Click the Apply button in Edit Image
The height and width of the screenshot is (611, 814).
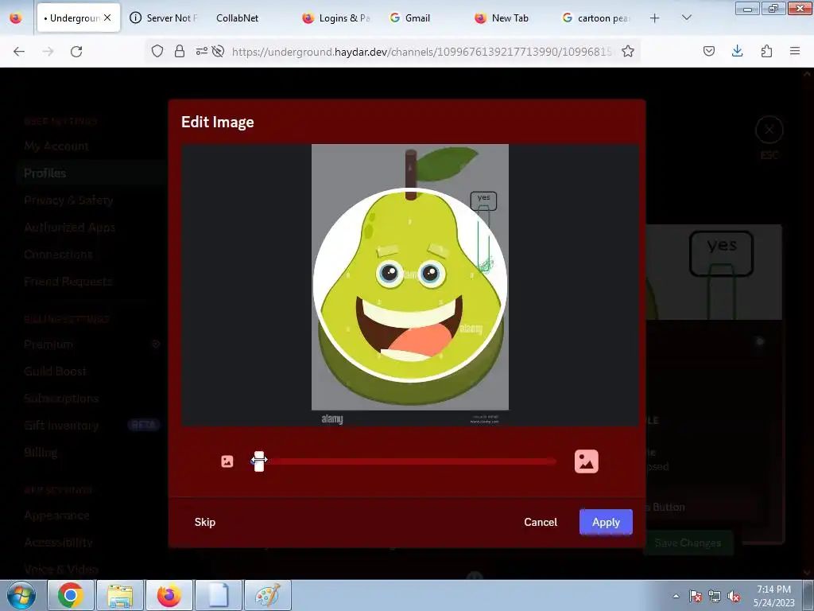(606, 522)
